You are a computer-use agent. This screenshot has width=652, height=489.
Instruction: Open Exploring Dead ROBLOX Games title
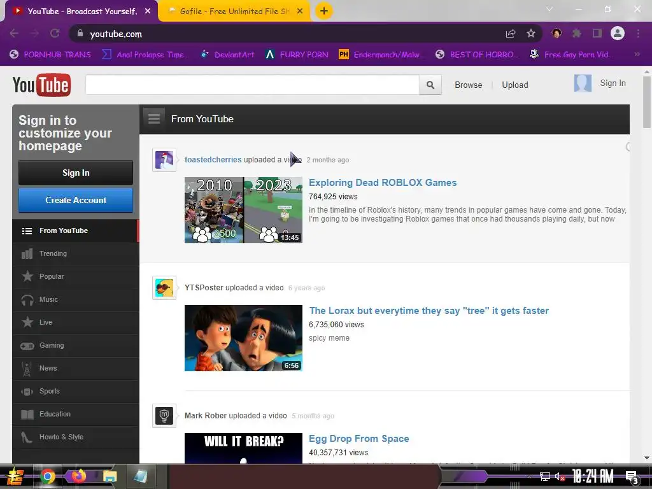point(383,183)
